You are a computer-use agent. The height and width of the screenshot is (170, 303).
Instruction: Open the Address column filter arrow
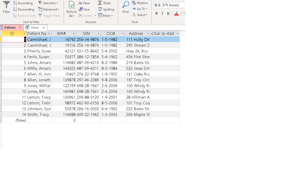coord(148,34)
